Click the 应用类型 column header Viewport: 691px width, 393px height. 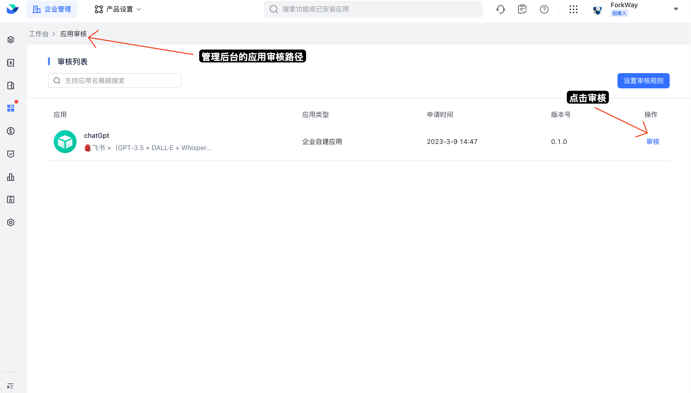pos(315,115)
